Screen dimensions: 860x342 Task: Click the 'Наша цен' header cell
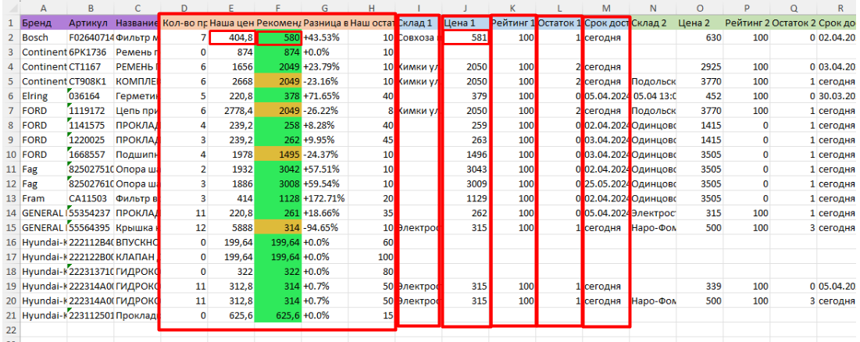point(231,23)
